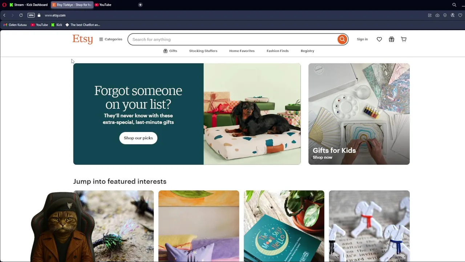Open the Favorites heart icon on Etsy
465x262 pixels.
coord(379,39)
